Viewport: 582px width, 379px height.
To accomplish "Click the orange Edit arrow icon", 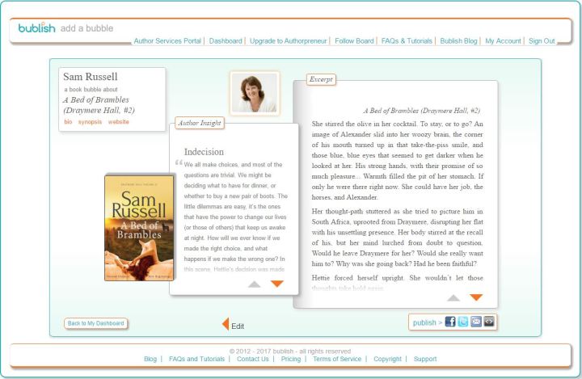I will click(226, 325).
